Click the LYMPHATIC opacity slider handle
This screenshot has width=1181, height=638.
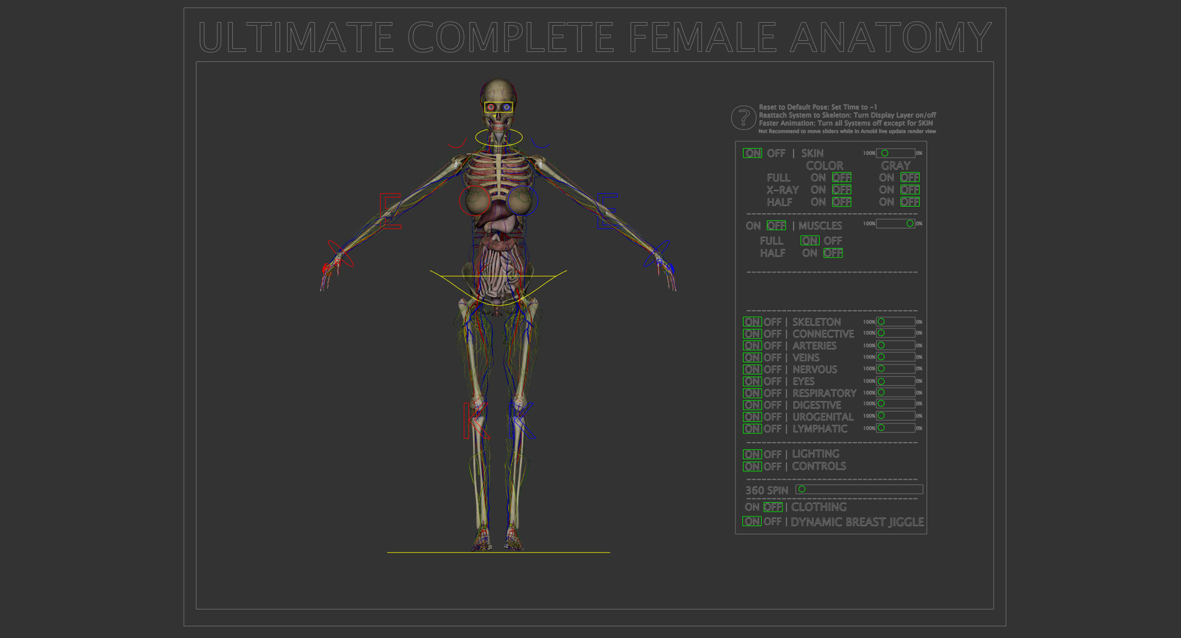[881, 427]
